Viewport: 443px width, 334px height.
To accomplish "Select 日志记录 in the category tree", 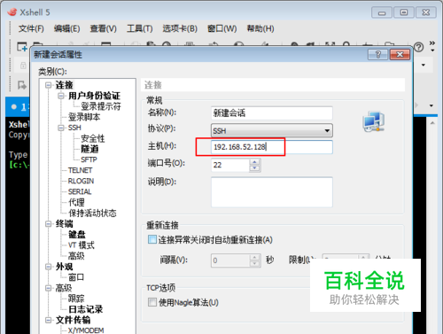I will pyautogui.click(x=85, y=309).
